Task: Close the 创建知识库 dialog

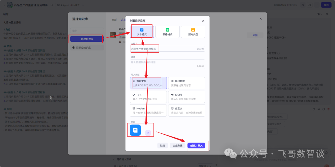Action: pyautogui.click(x=203, y=21)
